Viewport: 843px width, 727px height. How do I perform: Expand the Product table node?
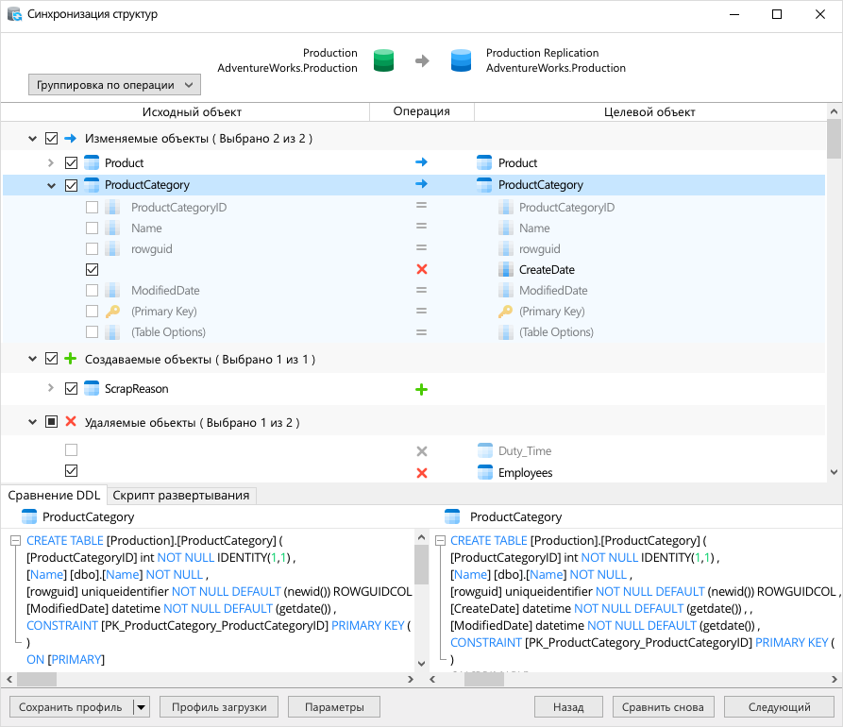click(x=51, y=162)
